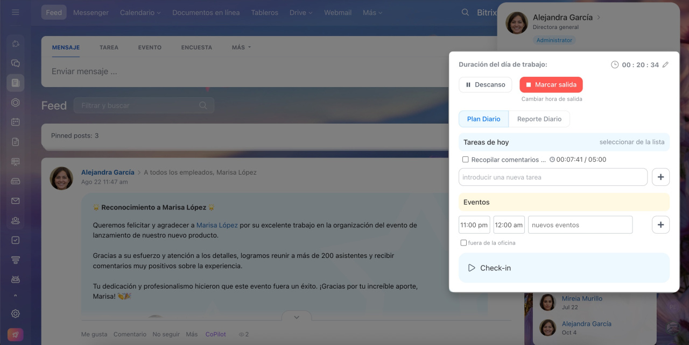Expand the Calendario dropdown menu

point(140,12)
